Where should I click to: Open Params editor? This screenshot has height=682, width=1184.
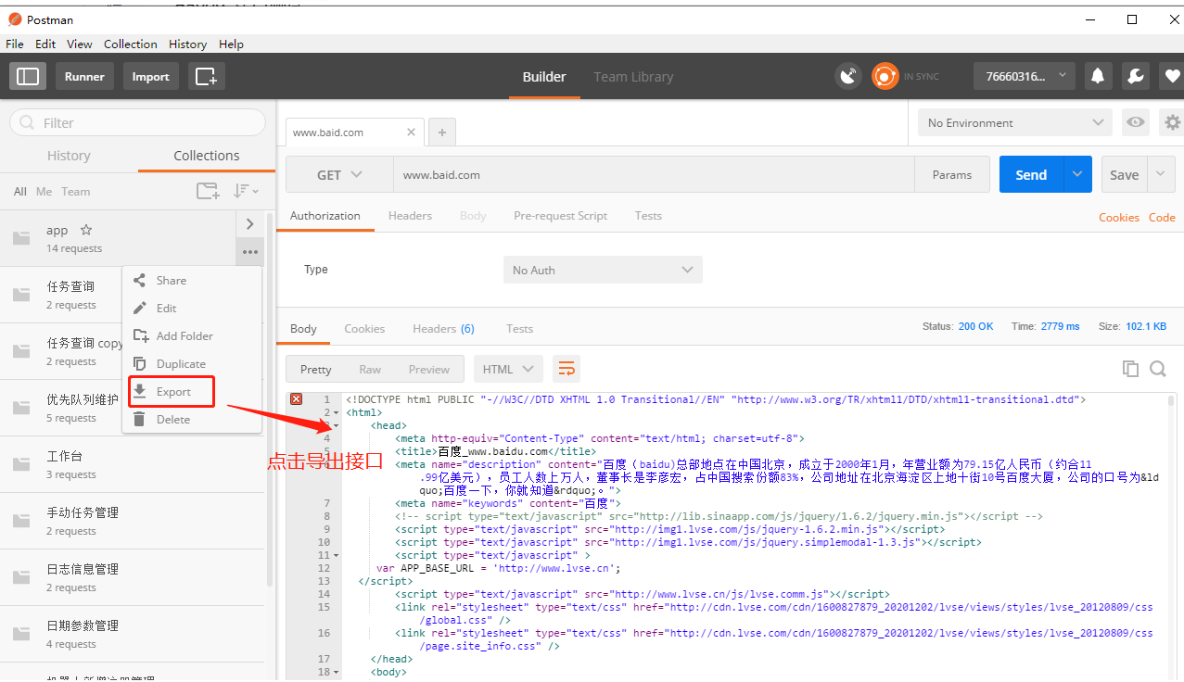click(x=952, y=174)
